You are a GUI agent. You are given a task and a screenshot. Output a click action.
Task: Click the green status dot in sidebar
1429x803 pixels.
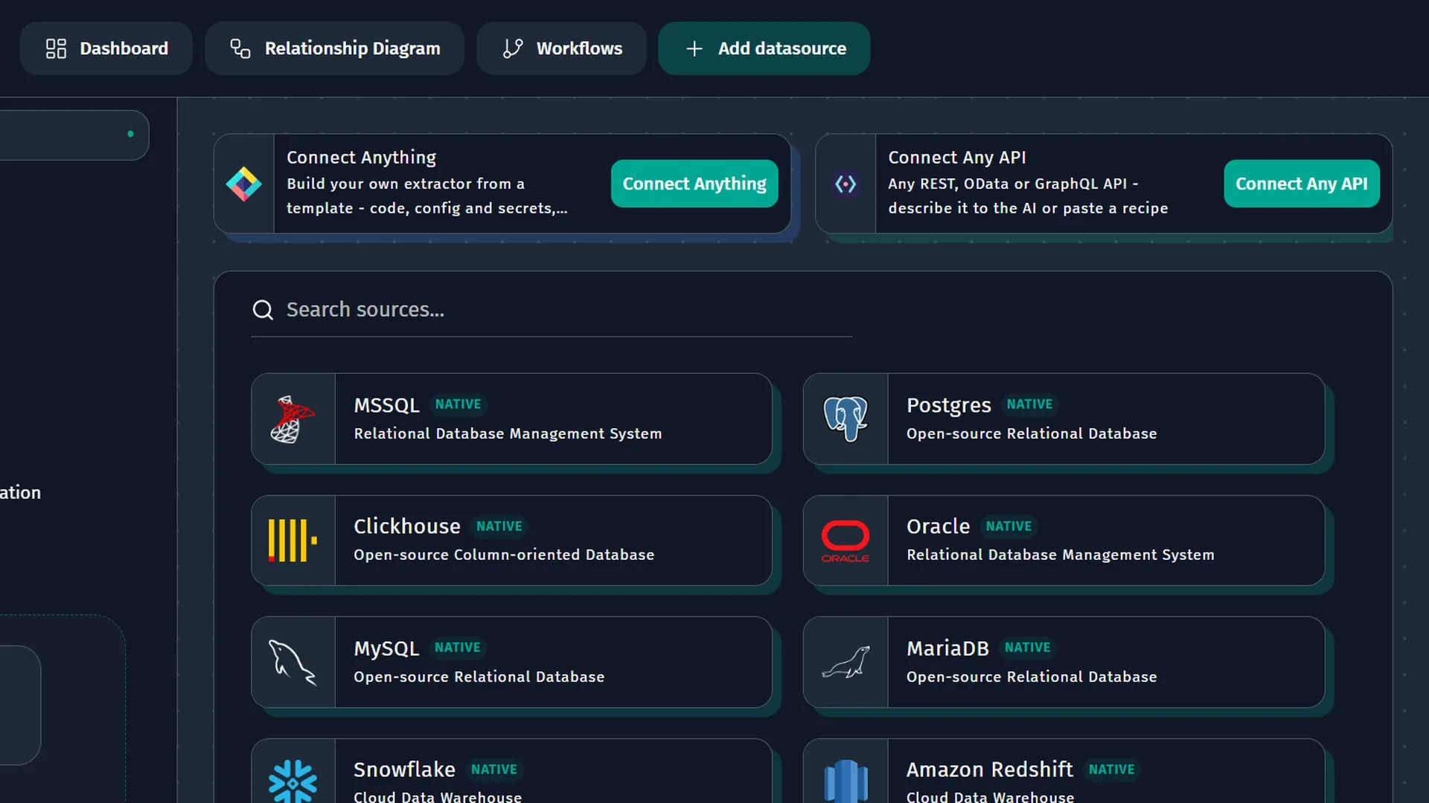point(131,134)
